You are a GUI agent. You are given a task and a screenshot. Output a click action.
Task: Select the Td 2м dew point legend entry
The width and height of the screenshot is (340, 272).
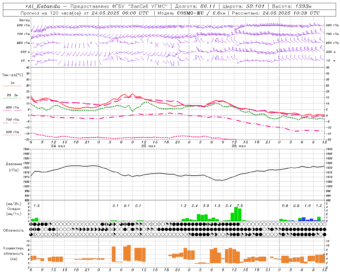(12, 96)
